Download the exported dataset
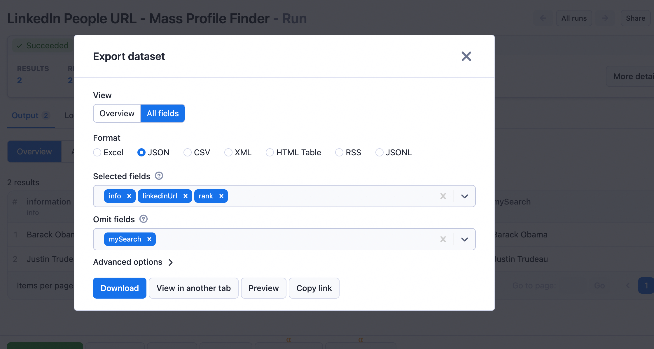Image resolution: width=654 pixels, height=349 pixels. pyautogui.click(x=119, y=288)
